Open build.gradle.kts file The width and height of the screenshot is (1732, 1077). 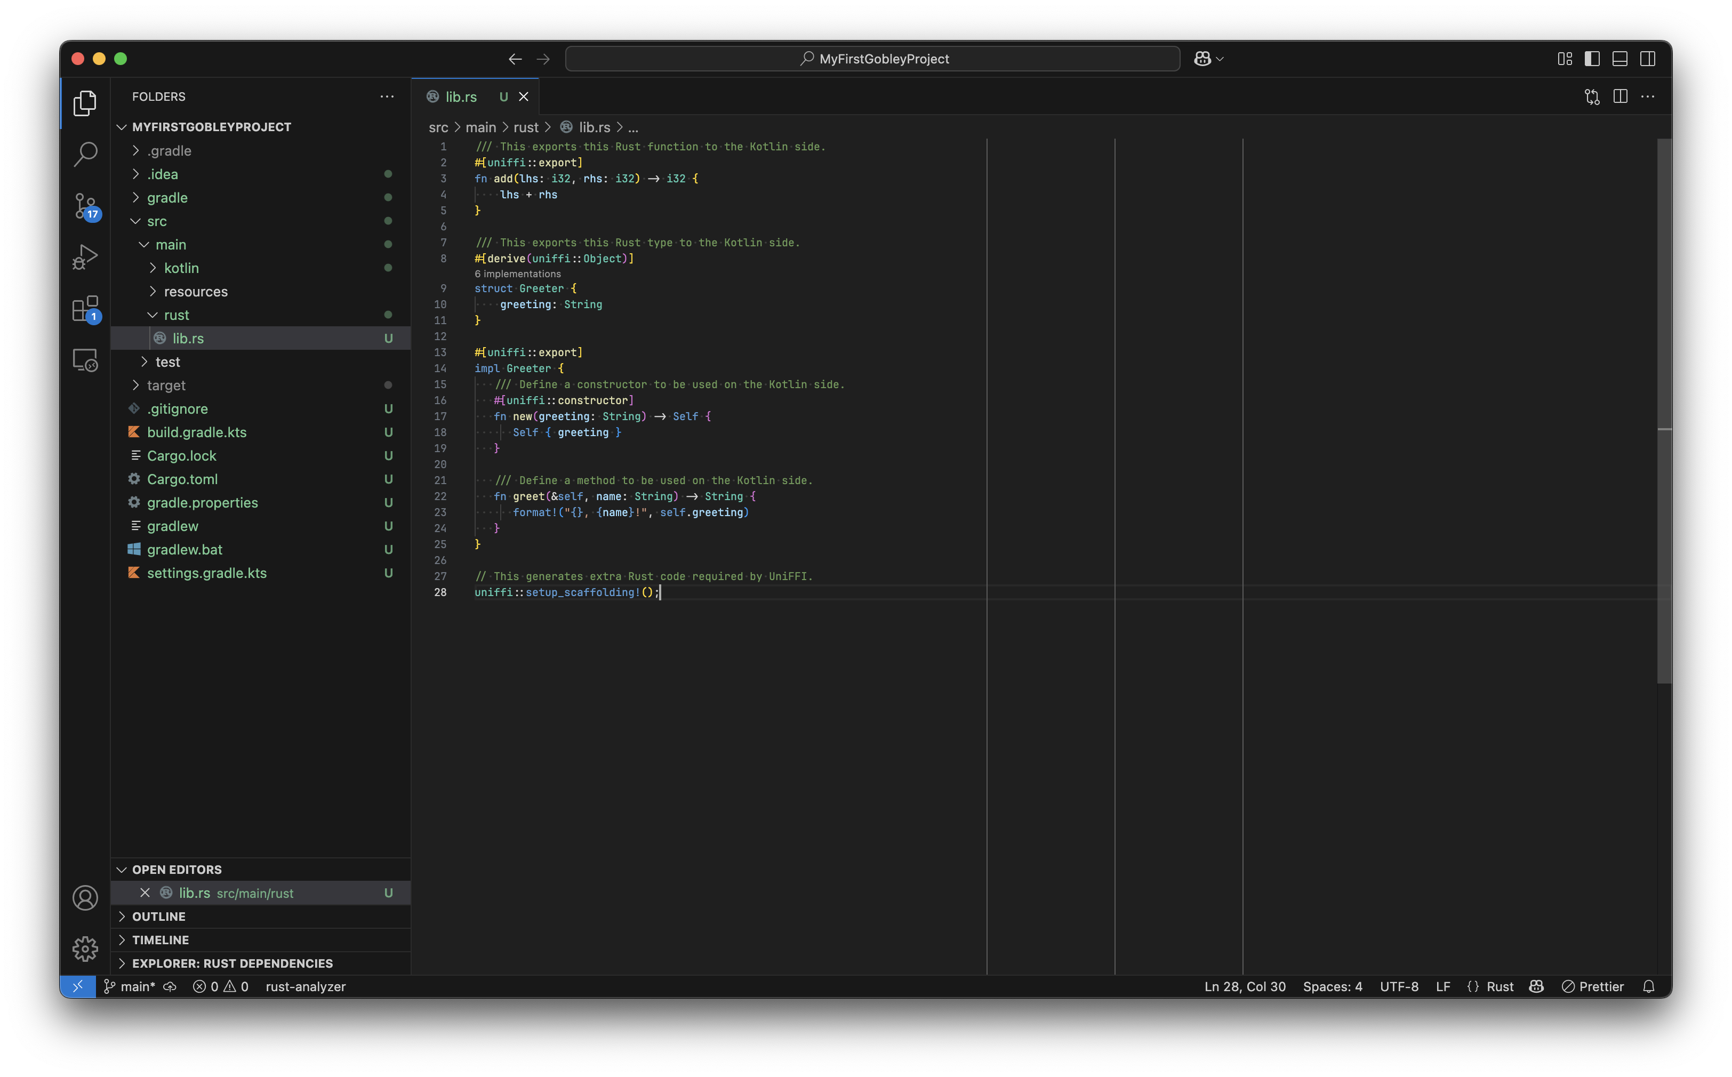(260, 432)
